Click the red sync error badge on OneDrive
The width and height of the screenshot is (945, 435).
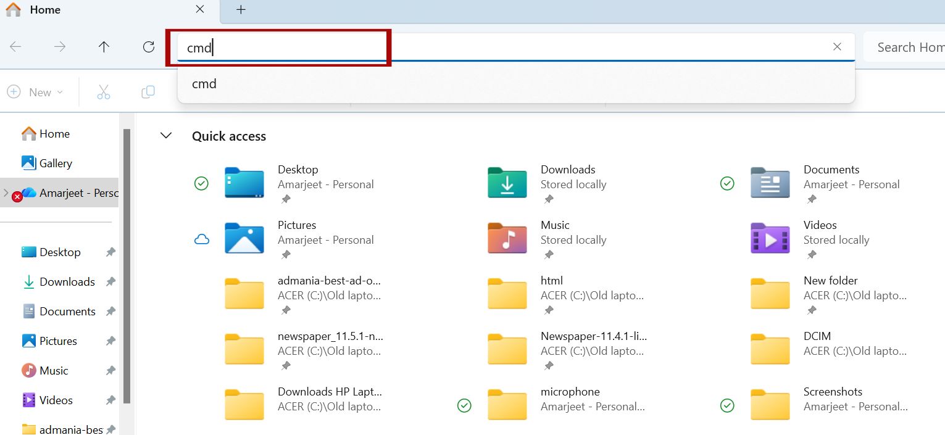[17, 197]
